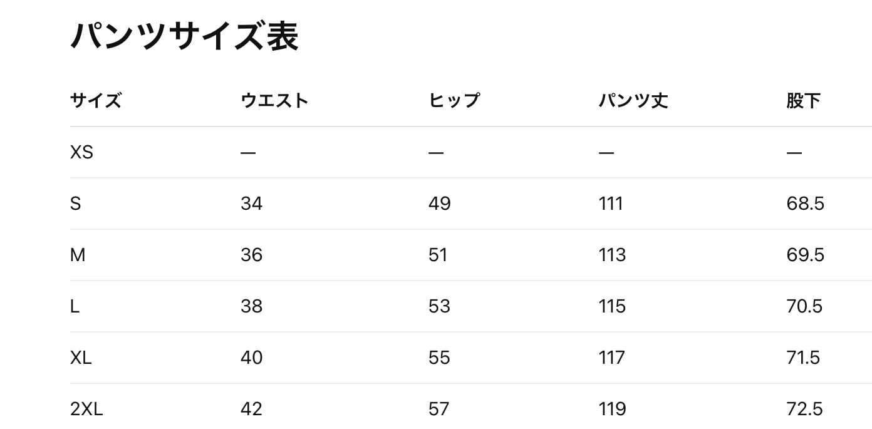
Task: Click pants length value 115
Action: click(x=612, y=306)
